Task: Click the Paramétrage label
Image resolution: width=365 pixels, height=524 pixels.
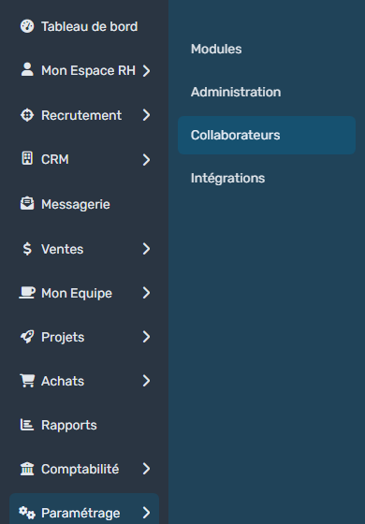Action: click(x=80, y=514)
